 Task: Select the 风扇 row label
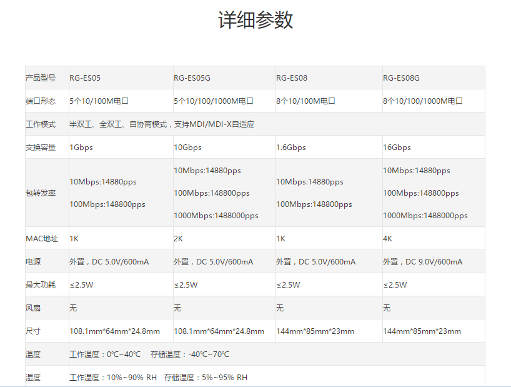(33, 308)
